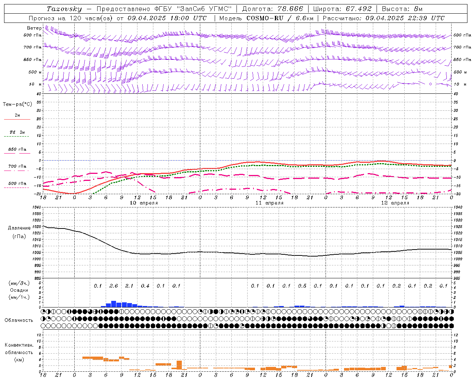Click the 'Td 2м' dew point legend entry
The image size is (473, 378).
pos(17,132)
